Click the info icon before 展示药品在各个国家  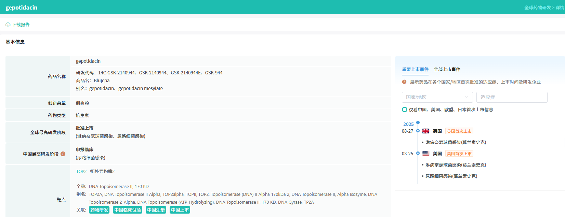coord(404,82)
